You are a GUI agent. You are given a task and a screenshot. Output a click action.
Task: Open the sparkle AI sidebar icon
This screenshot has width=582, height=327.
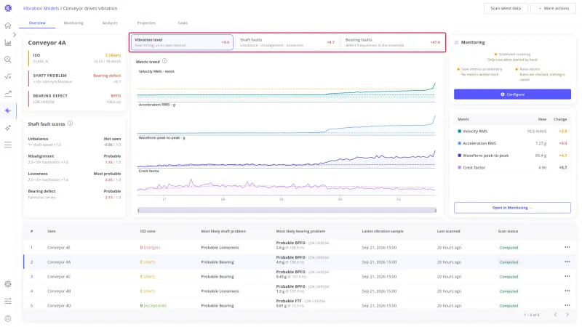pyautogui.click(x=8, y=128)
